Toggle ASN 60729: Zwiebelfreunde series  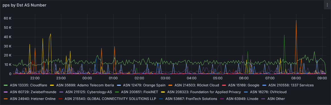33,92
